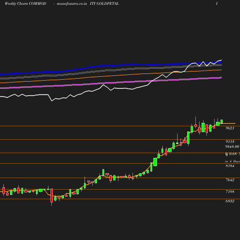Screen dimensions: 240x240
Task: Select the 8184 price level label
Action: (230, 166)
